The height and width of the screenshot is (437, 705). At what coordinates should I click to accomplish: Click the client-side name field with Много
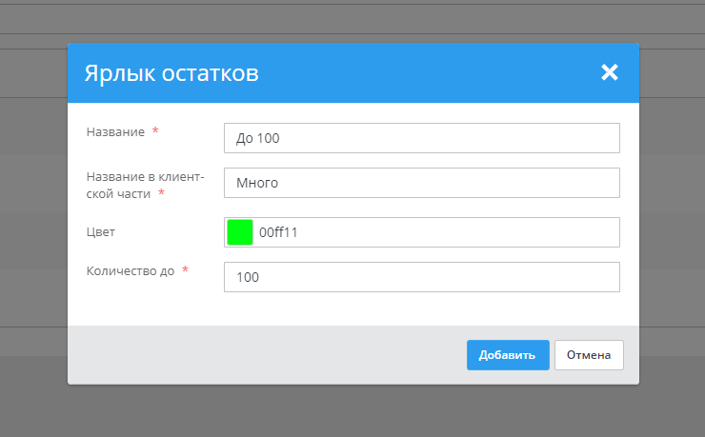[x=421, y=183]
